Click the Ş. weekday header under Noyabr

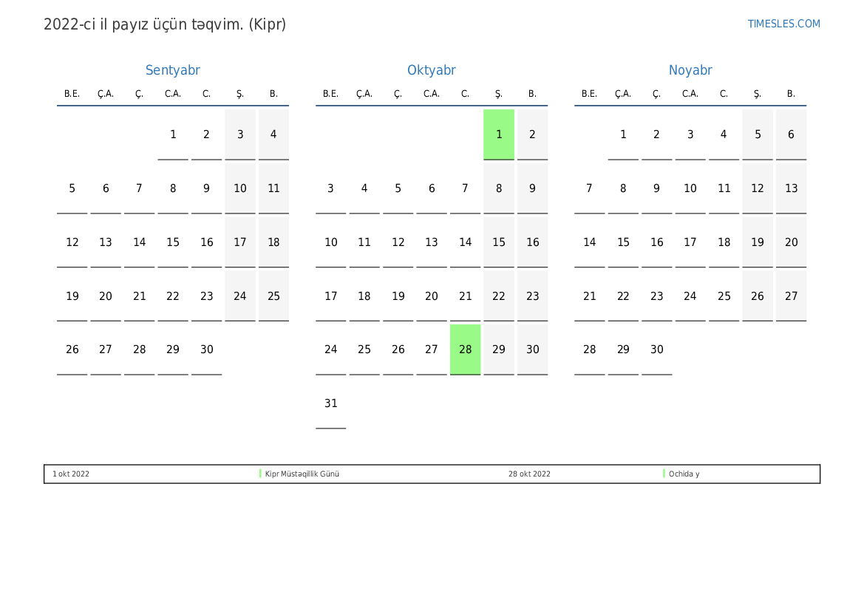(758, 94)
